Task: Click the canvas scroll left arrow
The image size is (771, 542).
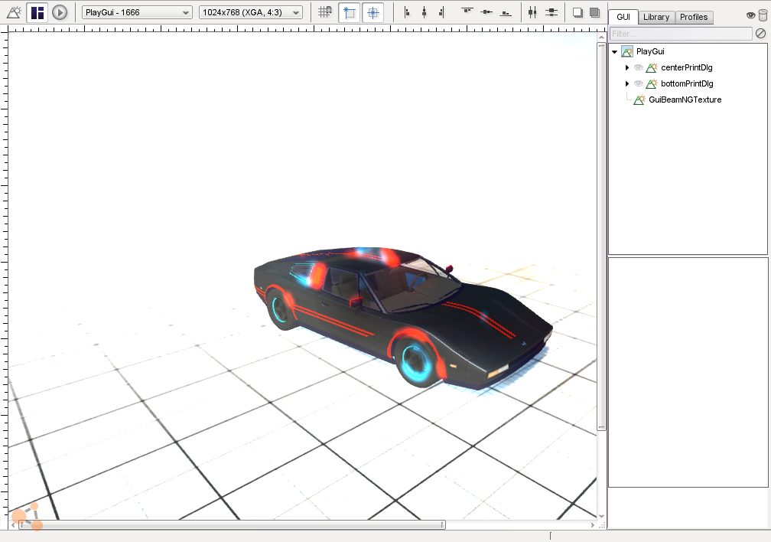Action: point(13,524)
